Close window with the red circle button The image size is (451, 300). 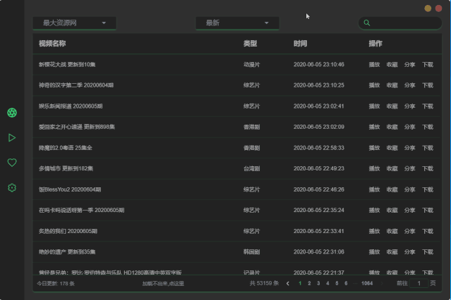tap(438, 8)
